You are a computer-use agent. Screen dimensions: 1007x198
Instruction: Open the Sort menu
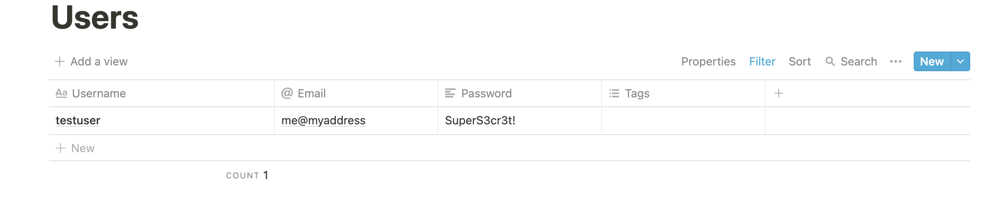[800, 61]
